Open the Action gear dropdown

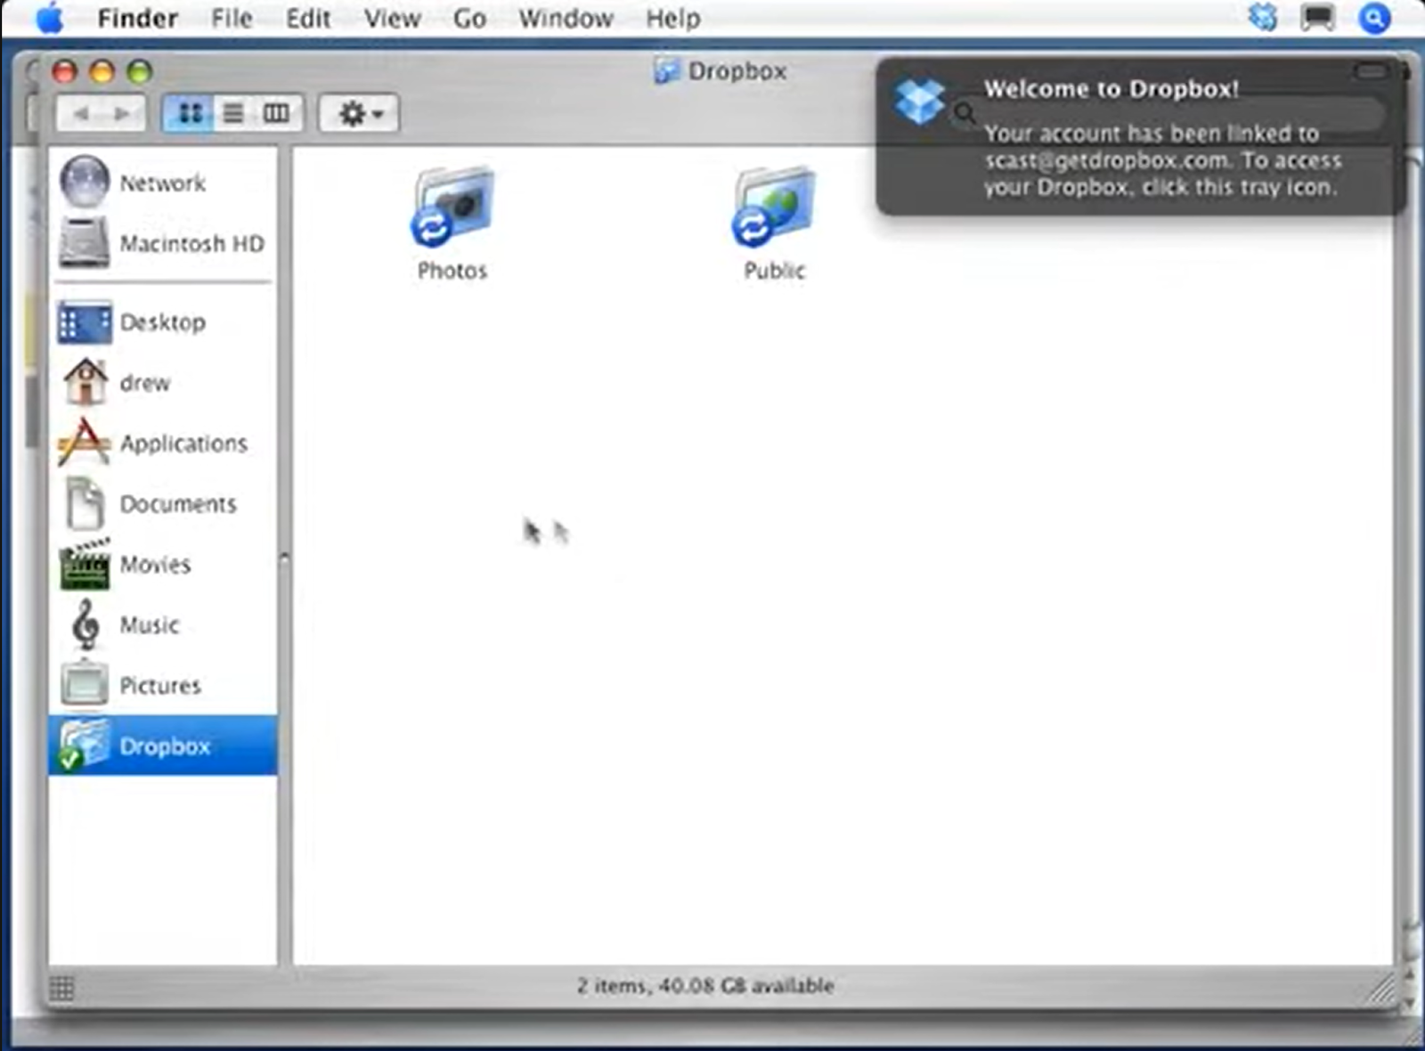tap(359, 113)
